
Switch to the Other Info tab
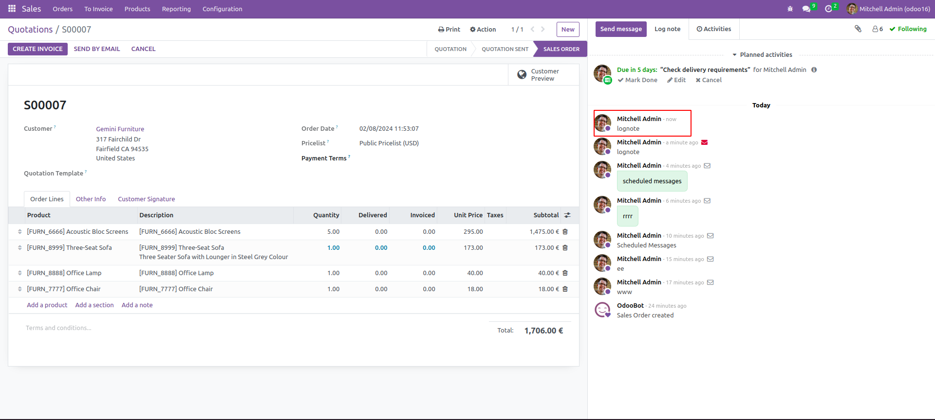91,199
